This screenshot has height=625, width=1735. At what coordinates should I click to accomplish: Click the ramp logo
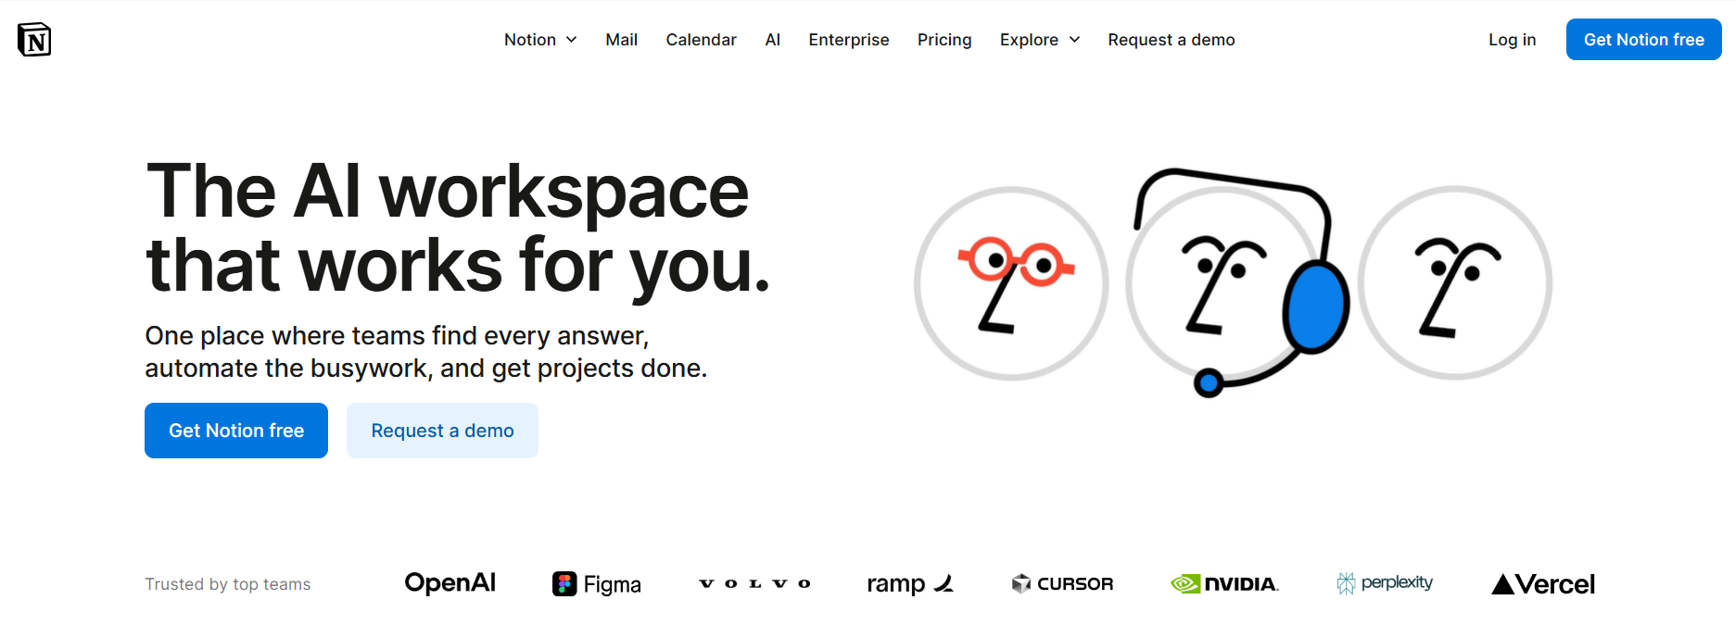[910, 584]
